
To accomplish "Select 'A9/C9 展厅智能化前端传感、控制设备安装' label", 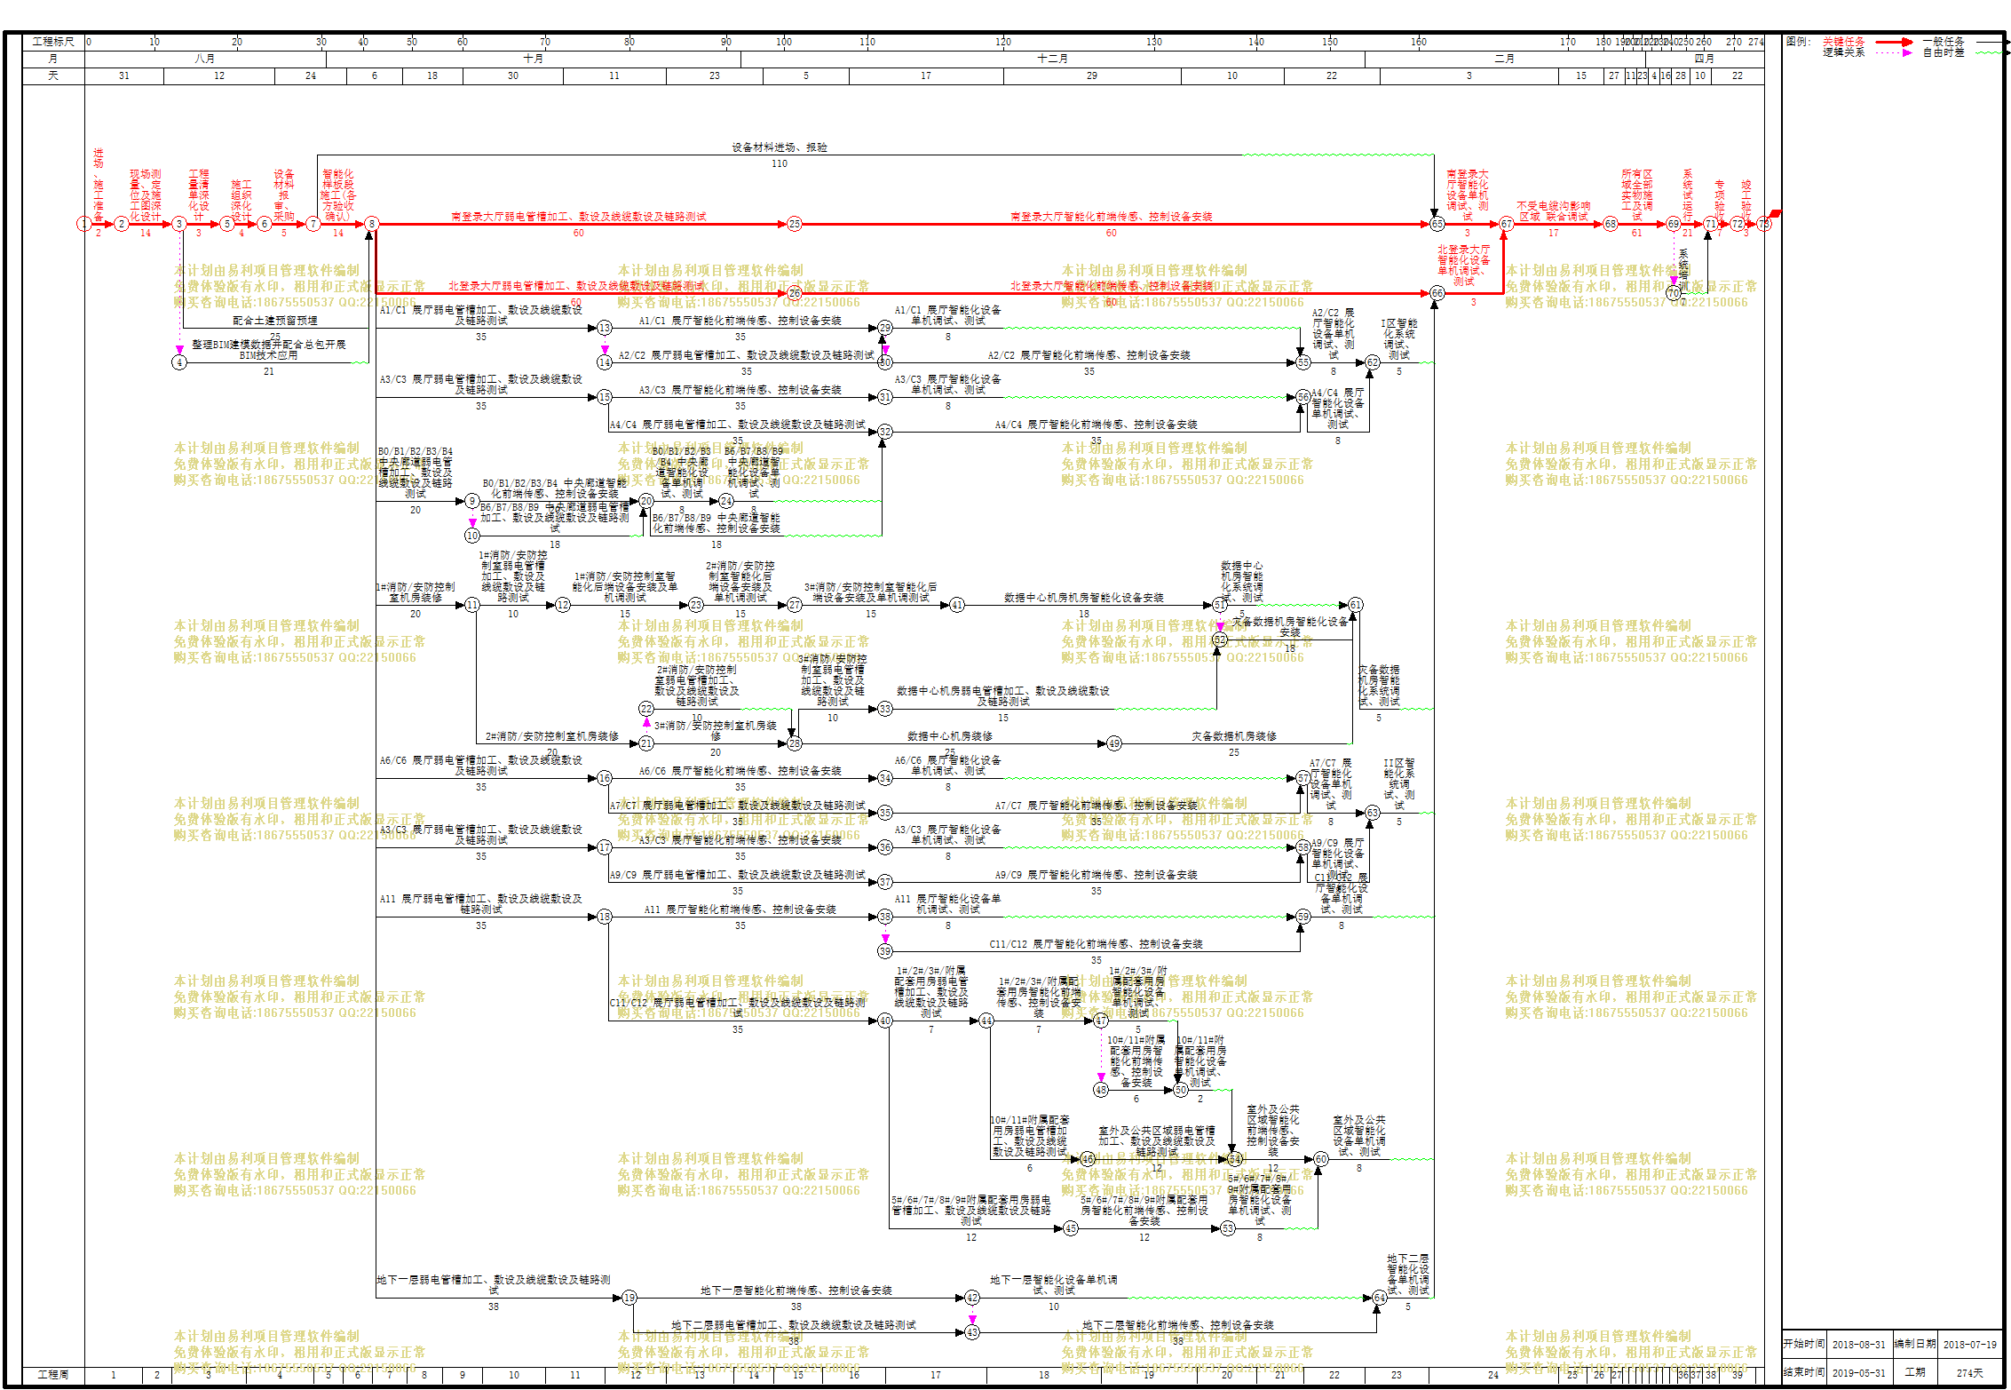I will (1097, 875).
